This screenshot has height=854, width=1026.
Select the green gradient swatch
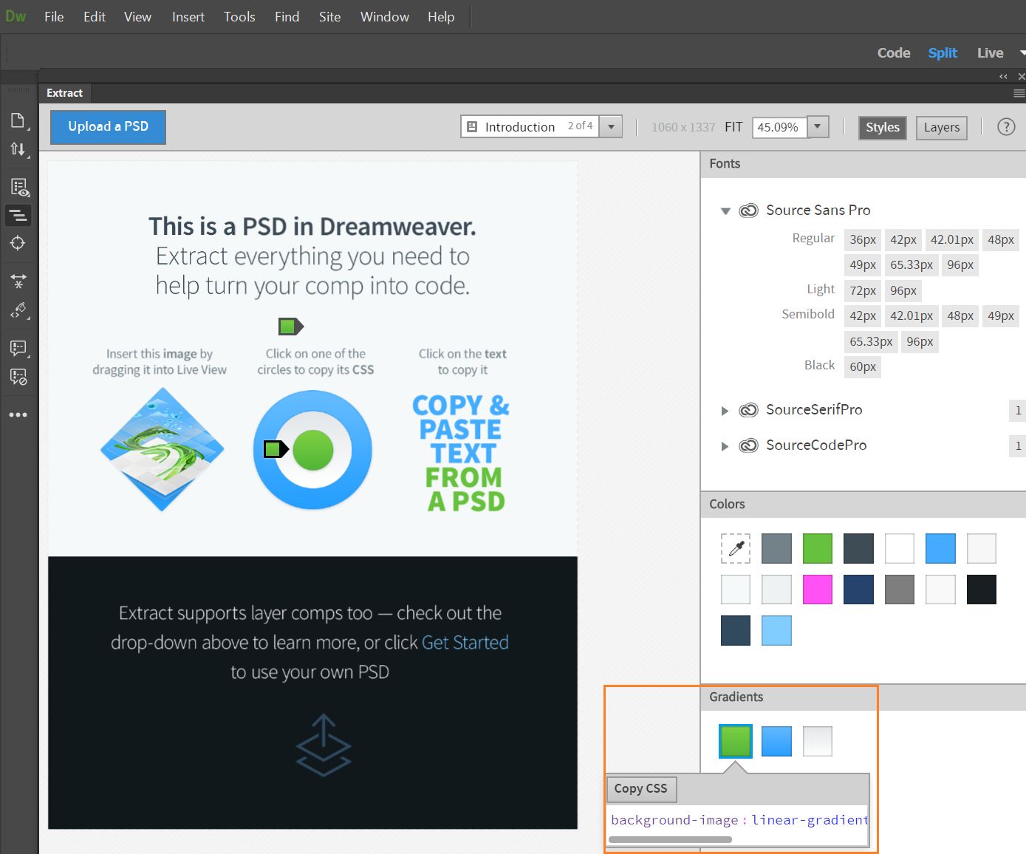pyautogui.click(x=736, y=741)
